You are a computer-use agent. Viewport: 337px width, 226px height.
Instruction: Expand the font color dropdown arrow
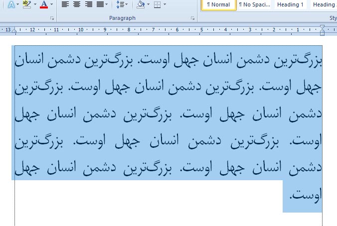pyautogui.click(x=52, y=4)
